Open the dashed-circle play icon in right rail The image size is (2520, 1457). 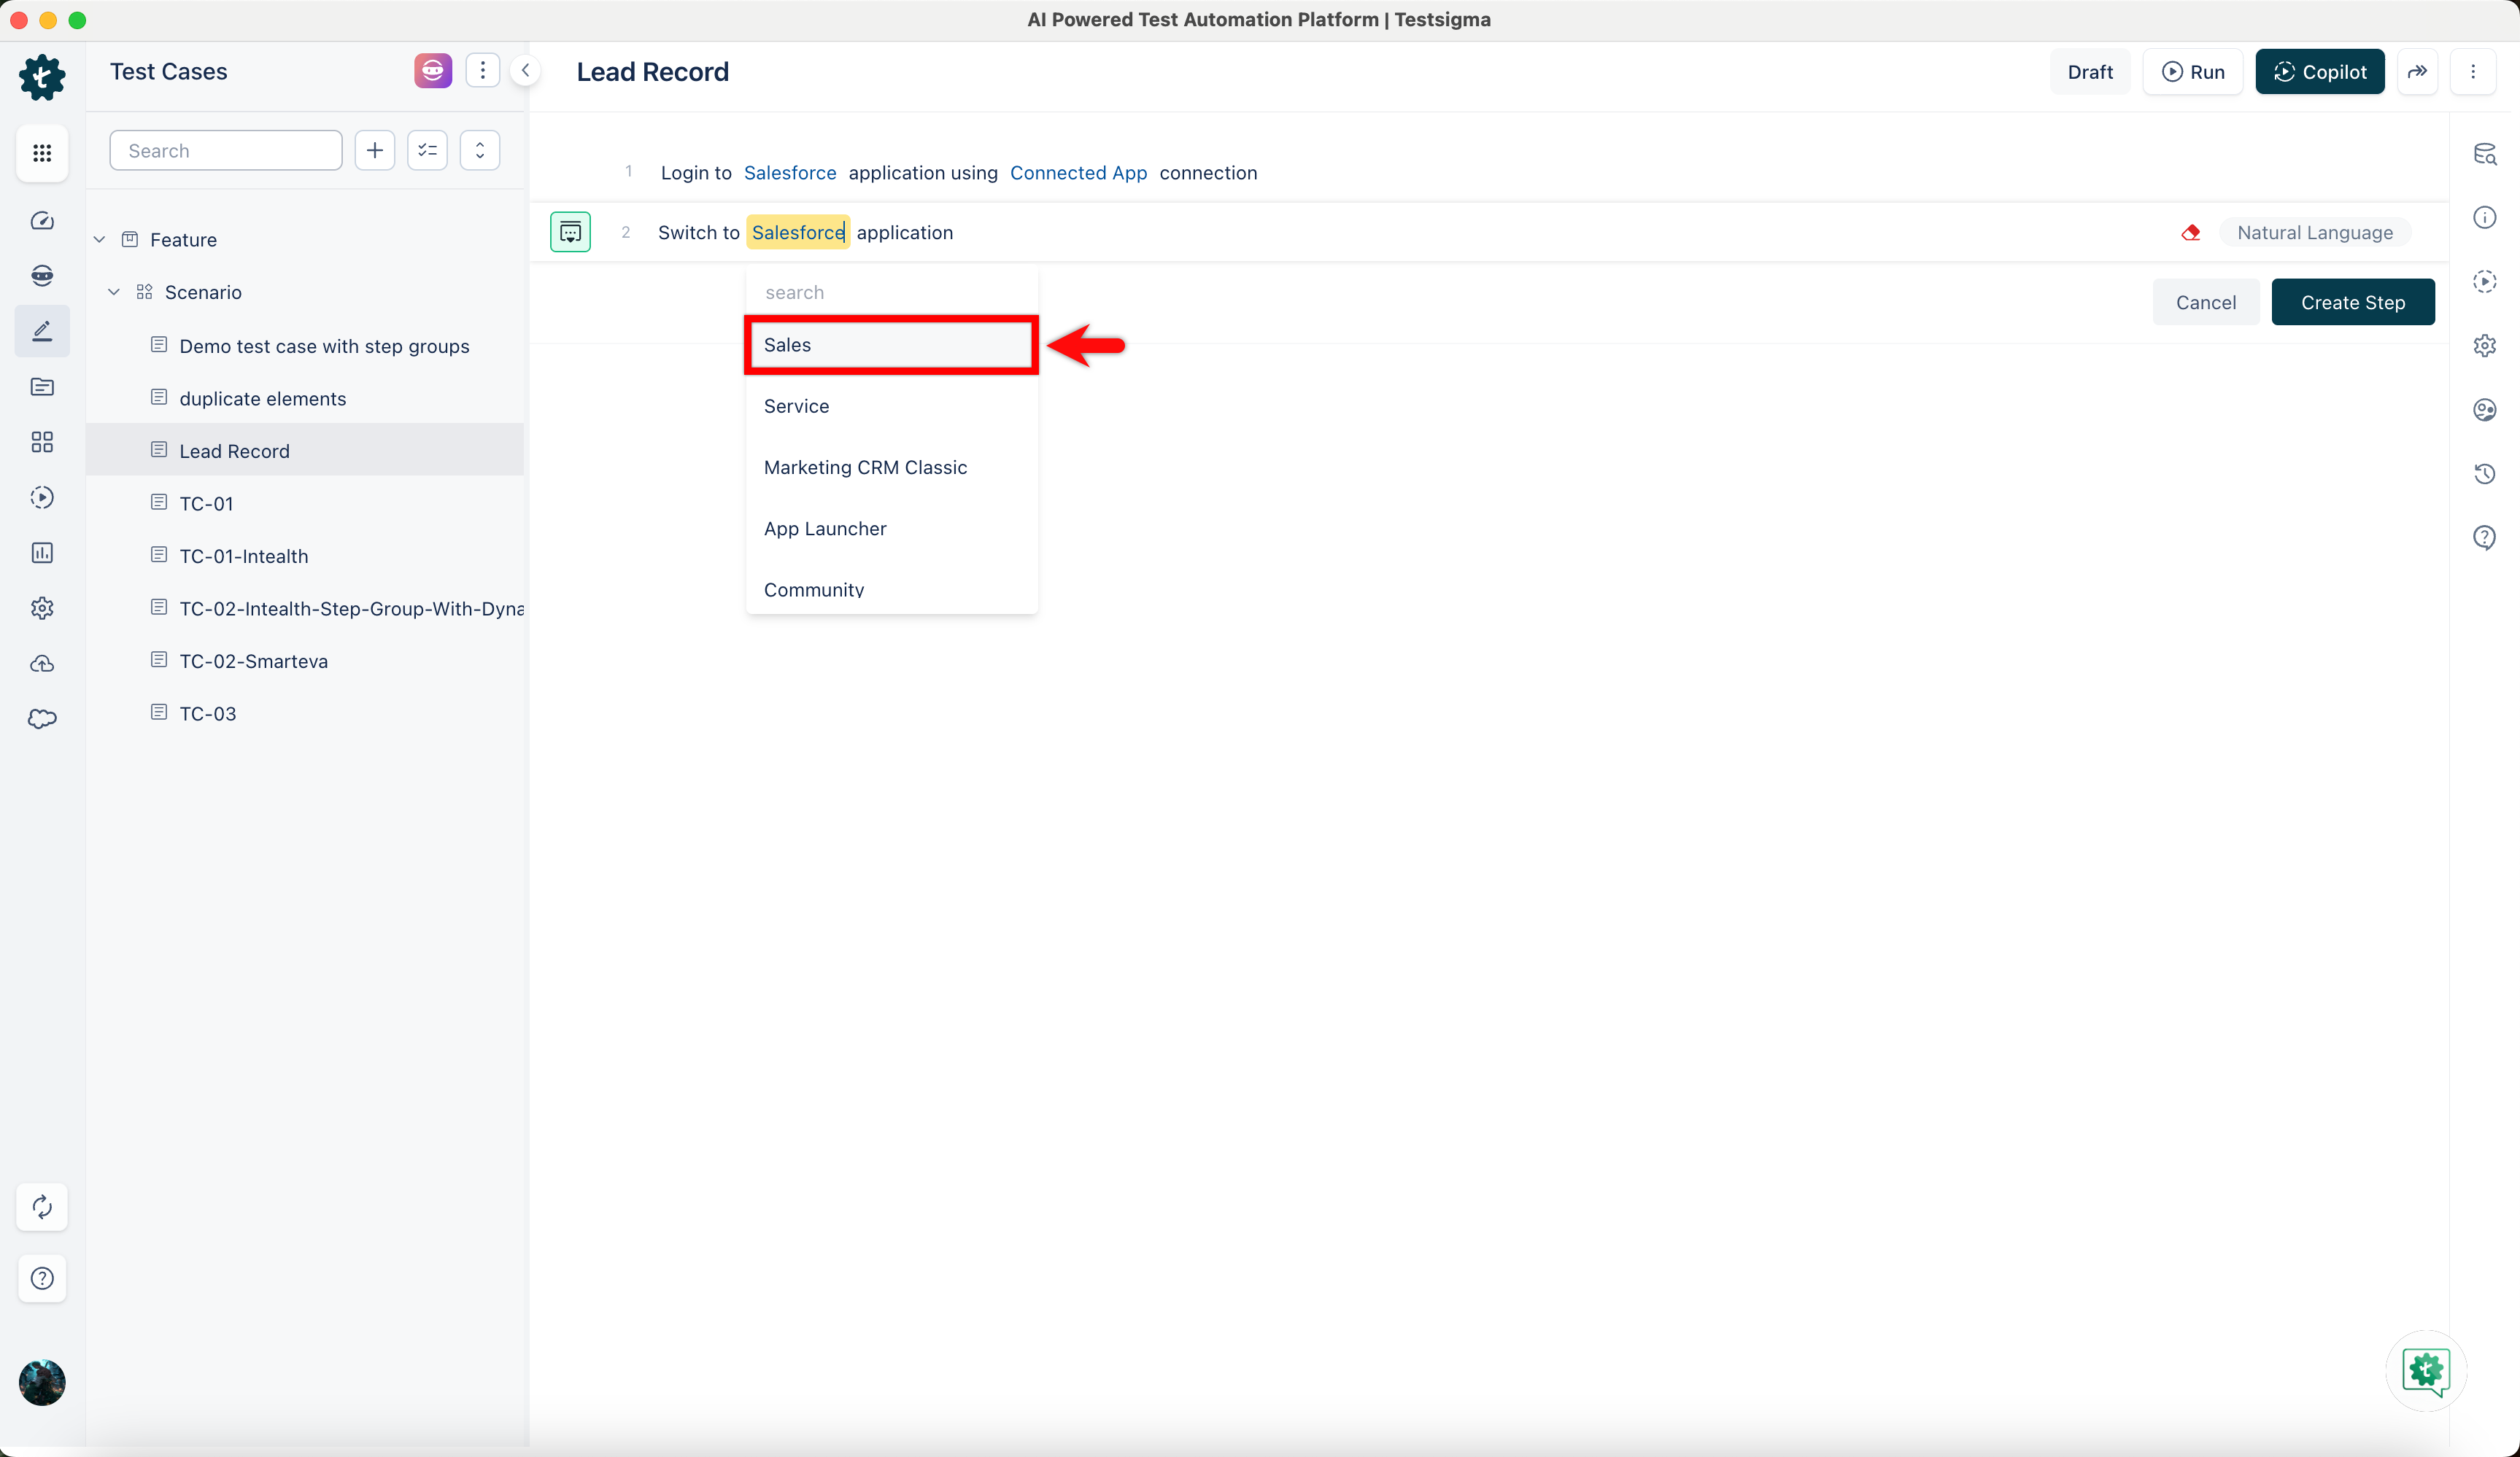point(2485,281)
